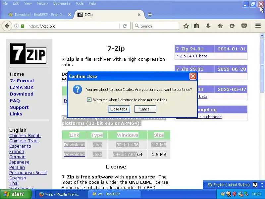Close Confirm close dialog with X
265x199 pixels.
[x=193, y=76]
